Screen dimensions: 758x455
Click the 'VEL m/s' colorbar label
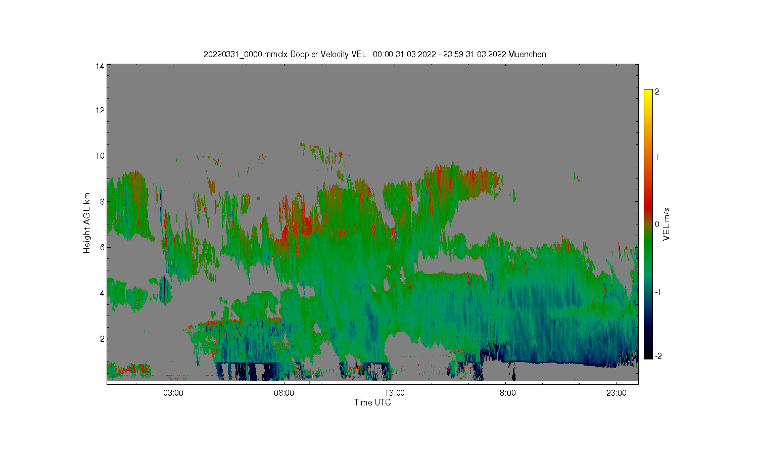[x=667, y=224]
